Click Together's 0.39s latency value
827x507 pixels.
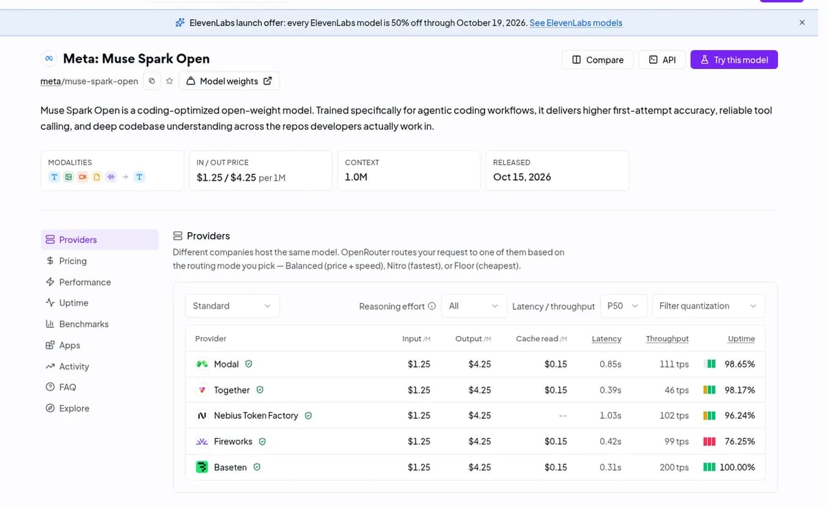609,390
